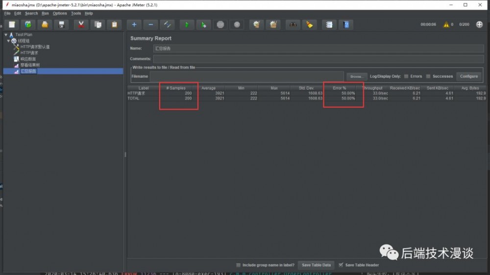Click the Reset Search icon

[309, 24]
